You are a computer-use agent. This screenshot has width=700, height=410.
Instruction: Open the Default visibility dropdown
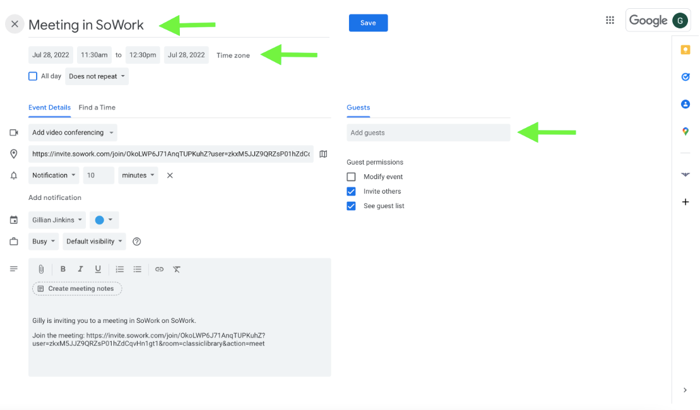click(x=94, y=242)
